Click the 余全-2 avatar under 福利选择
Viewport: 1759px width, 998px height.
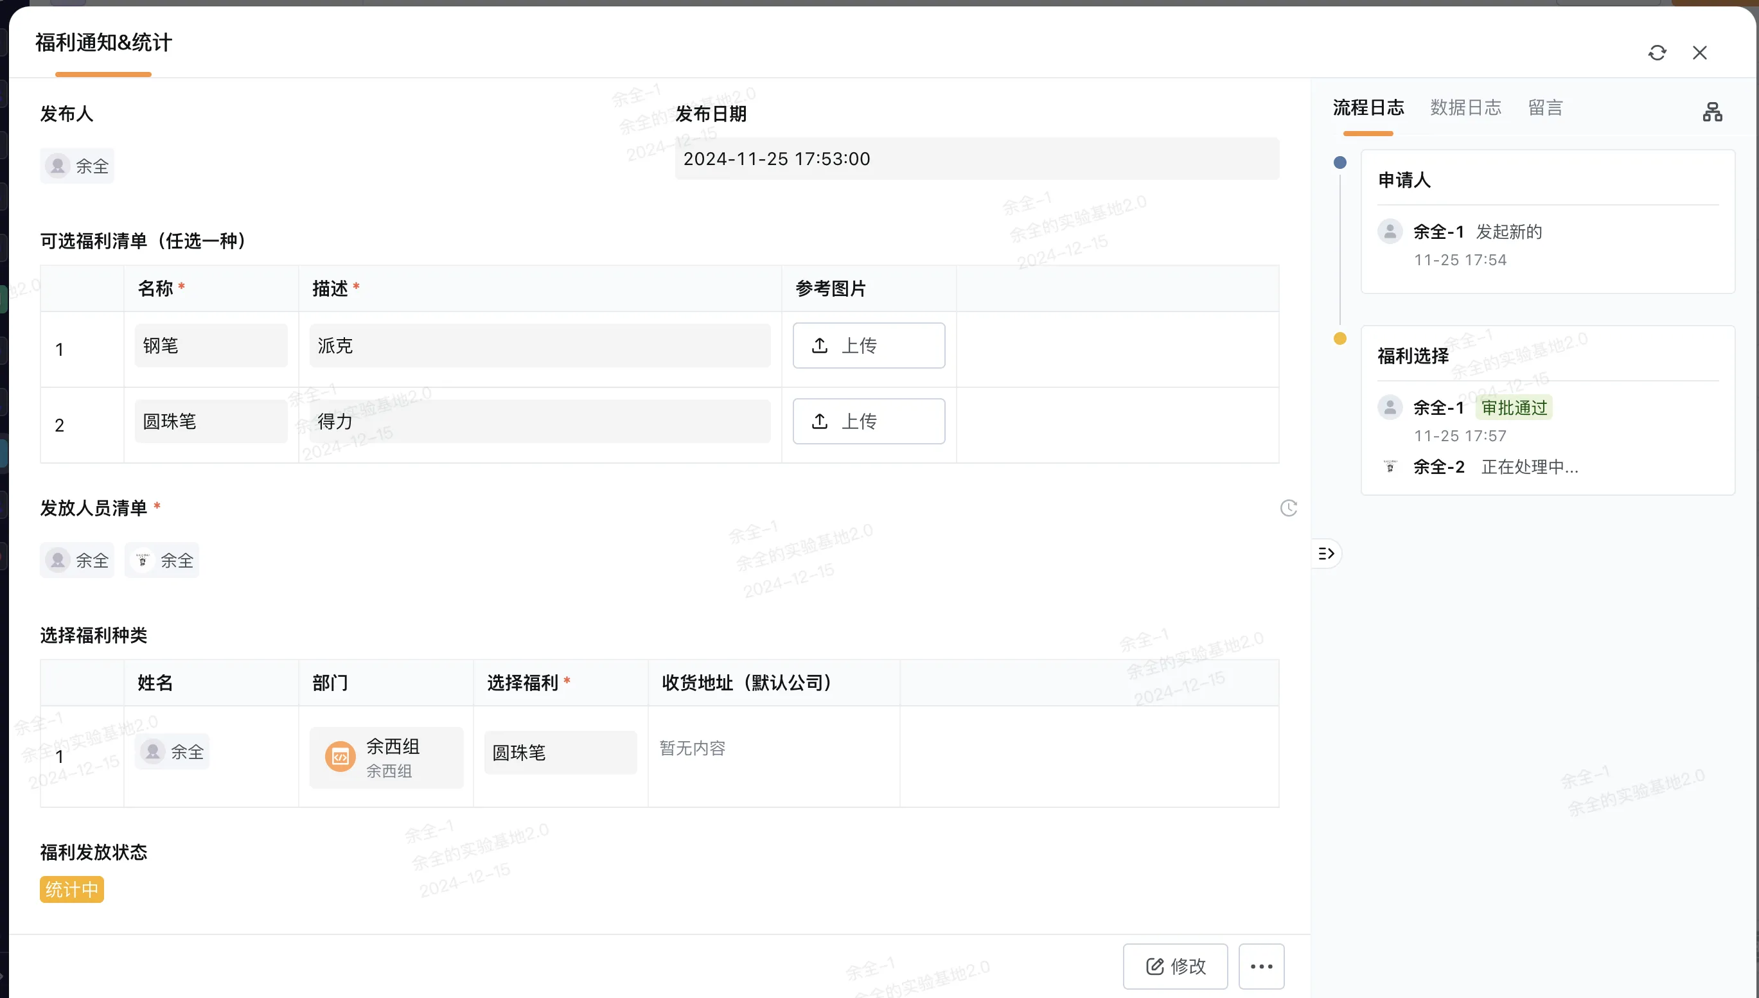click(x=1390, y=466)
